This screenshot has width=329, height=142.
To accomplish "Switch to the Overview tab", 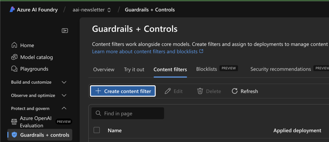I will (104, 70).
